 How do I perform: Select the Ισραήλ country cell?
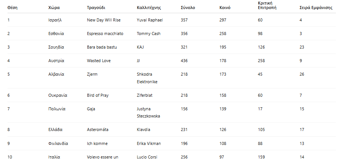pyautogui.click(x=55, y=20)
